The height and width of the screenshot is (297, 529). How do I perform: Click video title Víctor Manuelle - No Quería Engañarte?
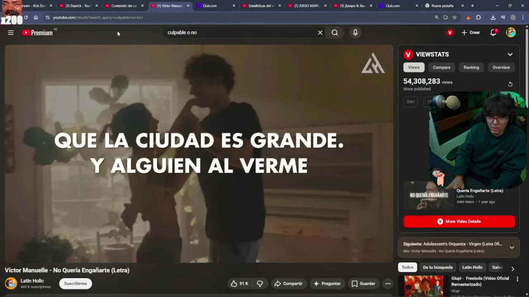pos(67,270)
